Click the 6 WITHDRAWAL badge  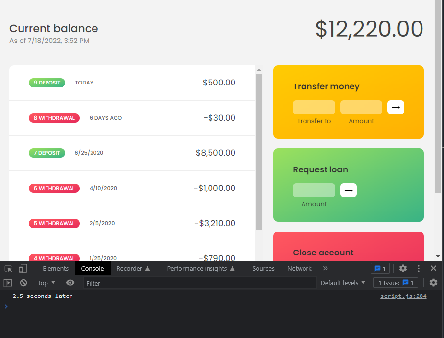pos(54,188)
